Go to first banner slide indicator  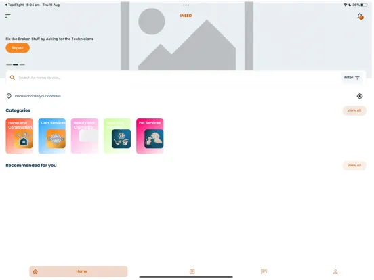[x=9, y=64]
